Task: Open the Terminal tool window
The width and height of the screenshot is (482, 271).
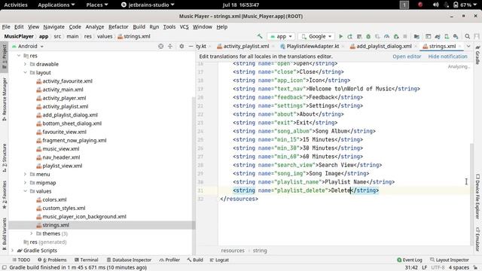Action: click(86, 260)
